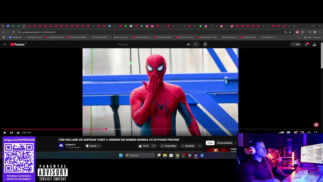Switch to the Telegram tab

pos(110,26)
